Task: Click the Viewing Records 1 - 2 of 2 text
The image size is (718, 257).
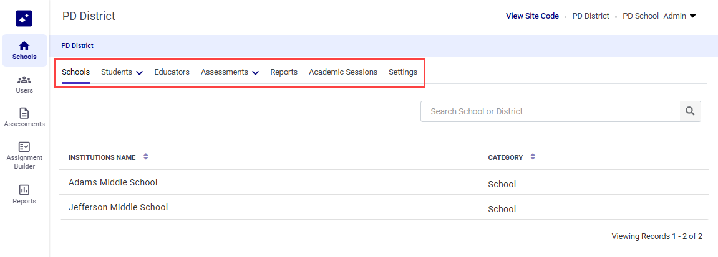Action: (x=657, y=236)
